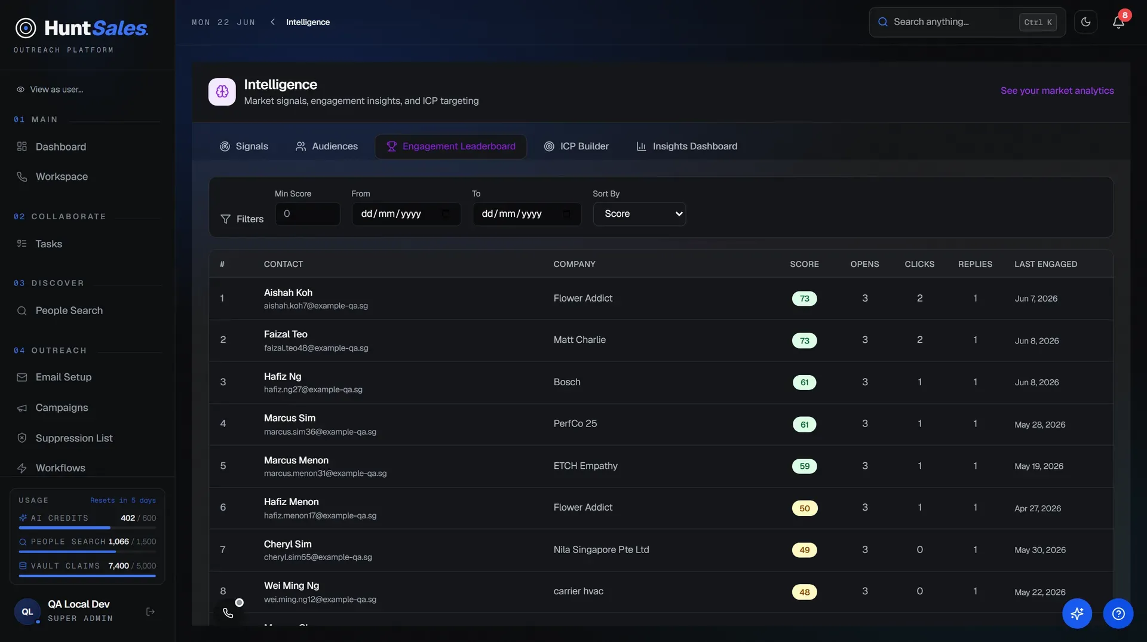Click the Vault Claims database icon
Image resolution: width=1147 pixels, height=642 pixels.
coord(23,566)
